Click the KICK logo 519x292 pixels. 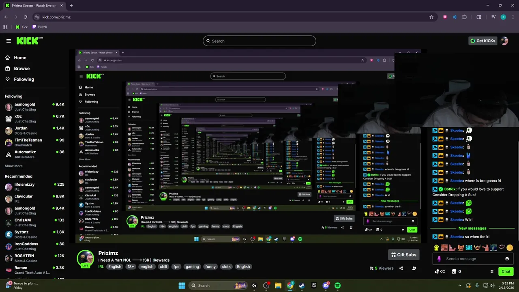[x=29, y=41]
